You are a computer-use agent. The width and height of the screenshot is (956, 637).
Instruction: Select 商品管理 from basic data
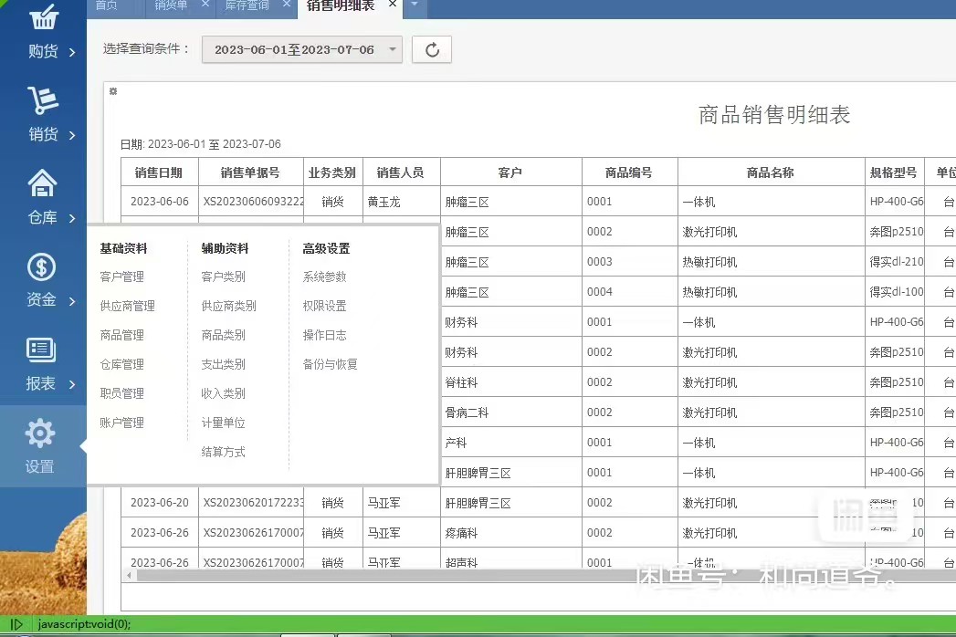(121, 335)
